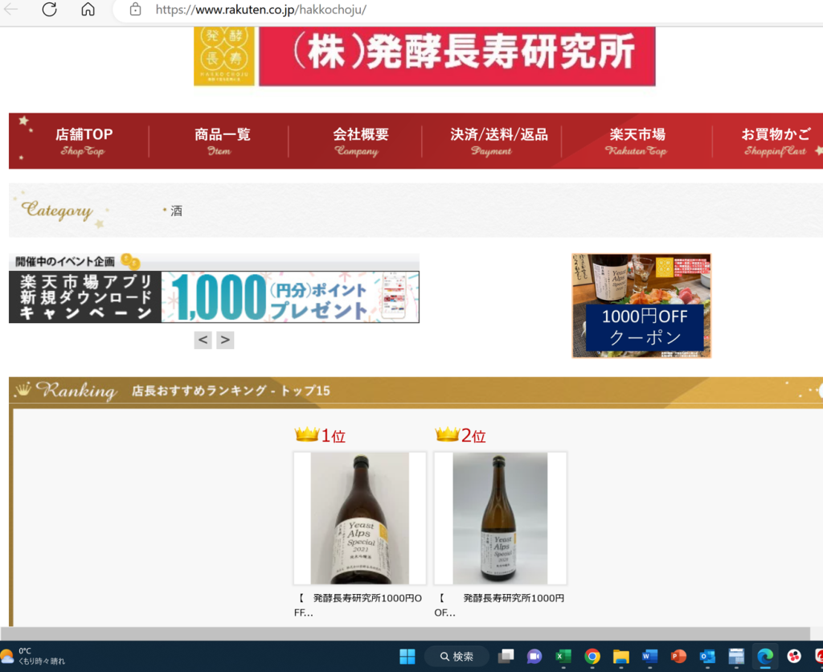This screenshot has width=823, height=672.
Task: Open the rank 2位 sake bottle image
Action: [x=500, y=518]
